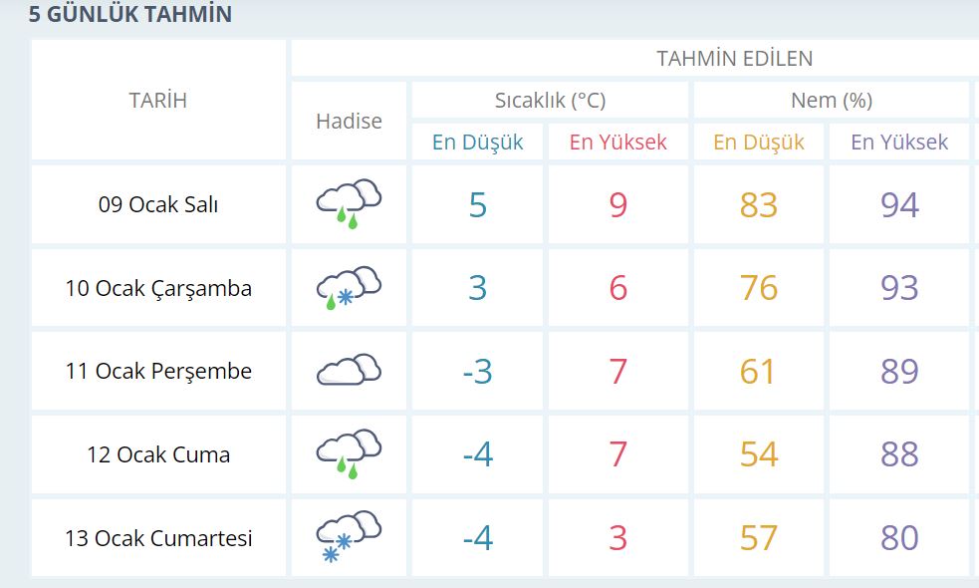Click the blue En Düşük temperature subheader
The width and height of the screenshot is (979, 588).
478,142
